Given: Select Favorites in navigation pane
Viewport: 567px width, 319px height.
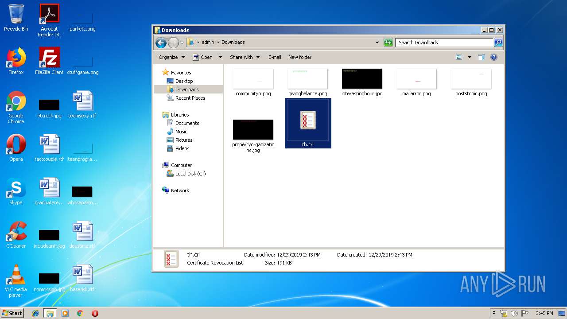Looking at the screenshot, I should [x=177, y=72].
